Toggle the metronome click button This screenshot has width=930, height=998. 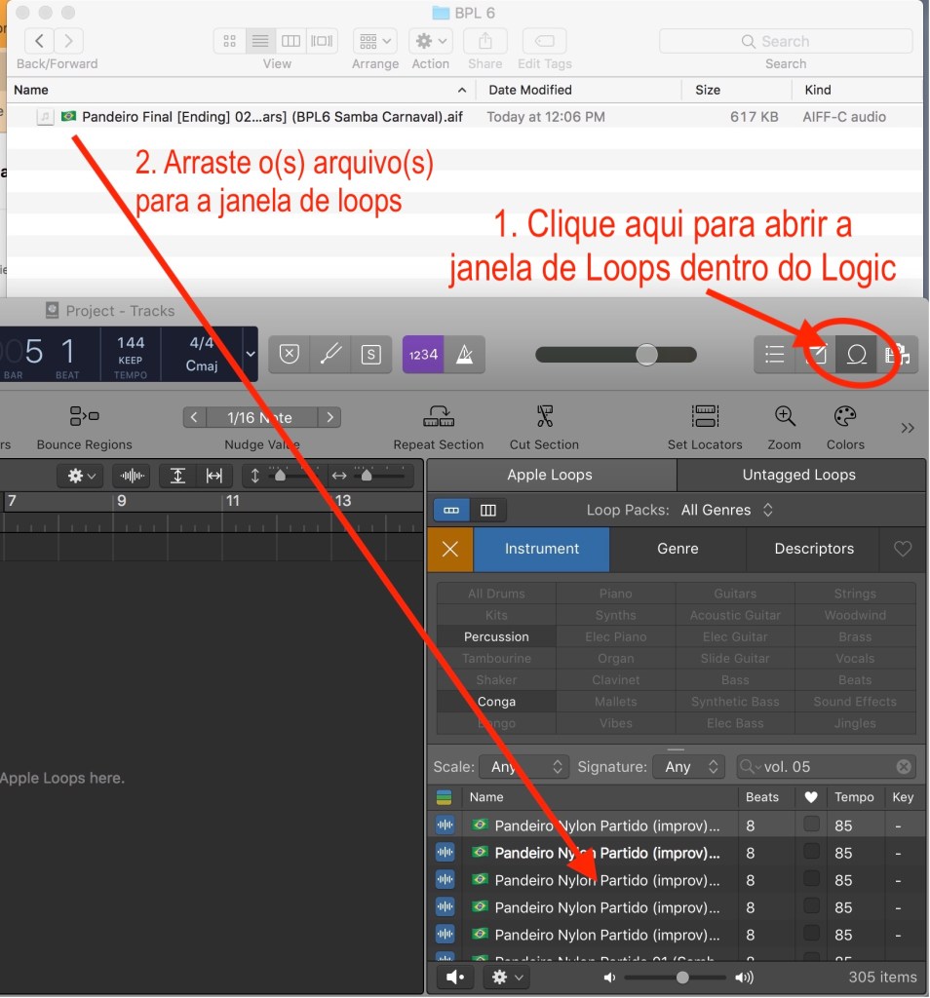465,355
